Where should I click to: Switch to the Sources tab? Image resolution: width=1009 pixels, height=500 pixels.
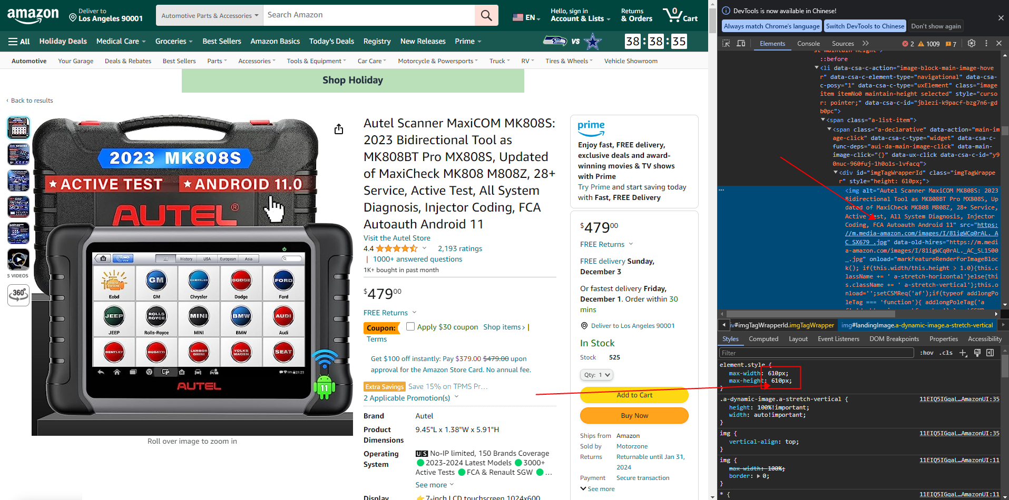click(843, 44)
